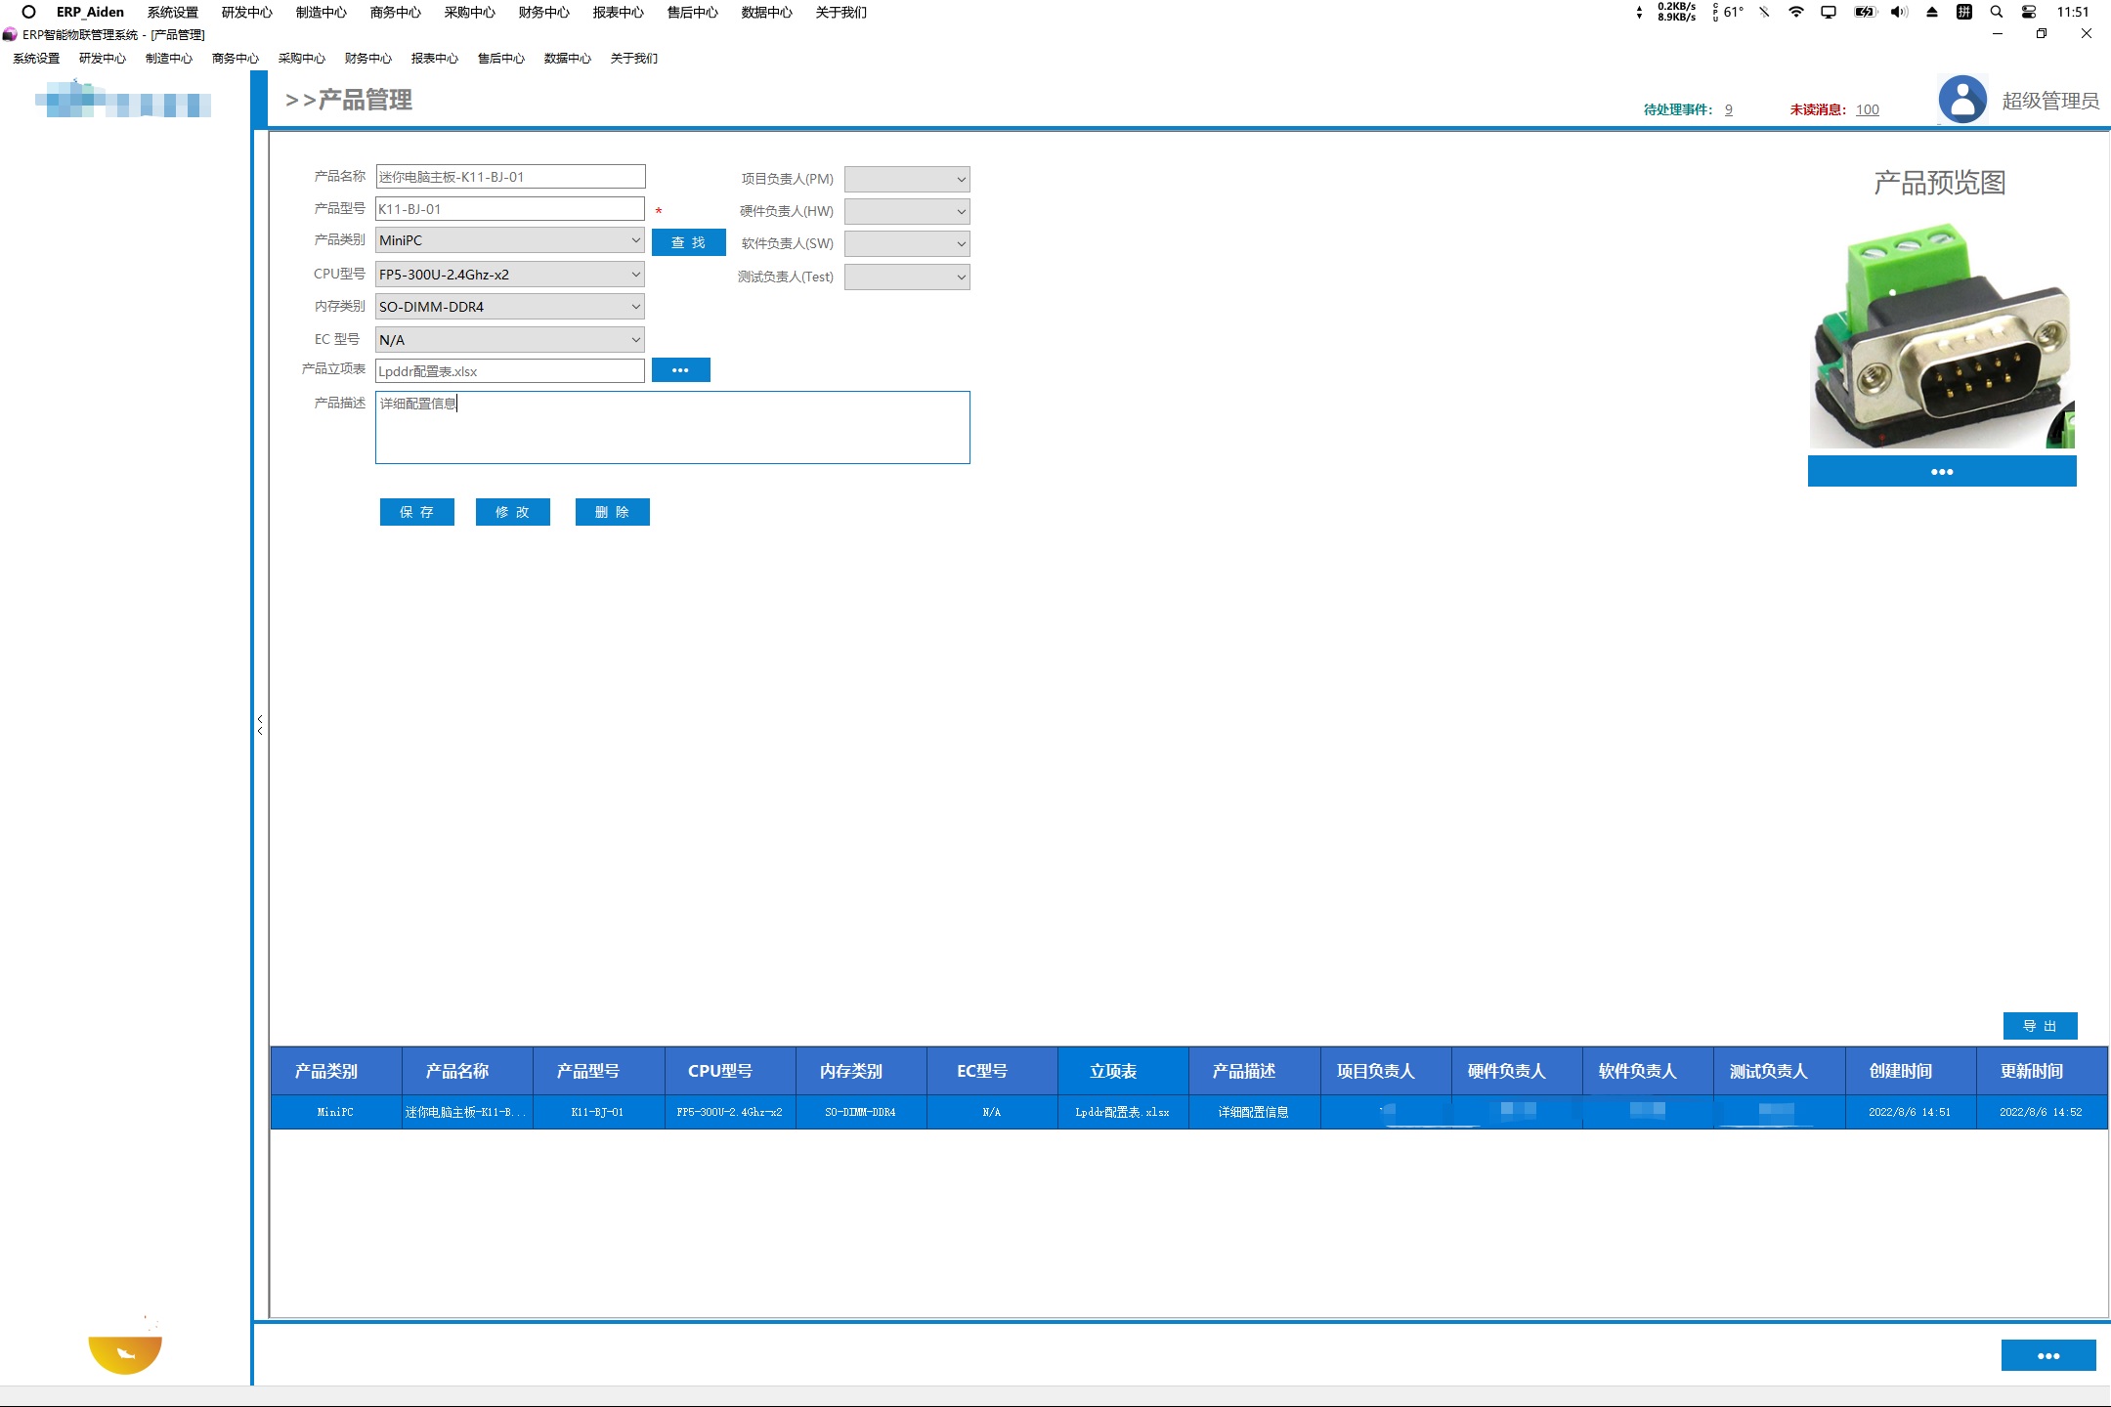Viewport: 2111px width, 1407px height.
Task: Open macOS Spotlight search icon
Action: click(x=1997, y=12)
